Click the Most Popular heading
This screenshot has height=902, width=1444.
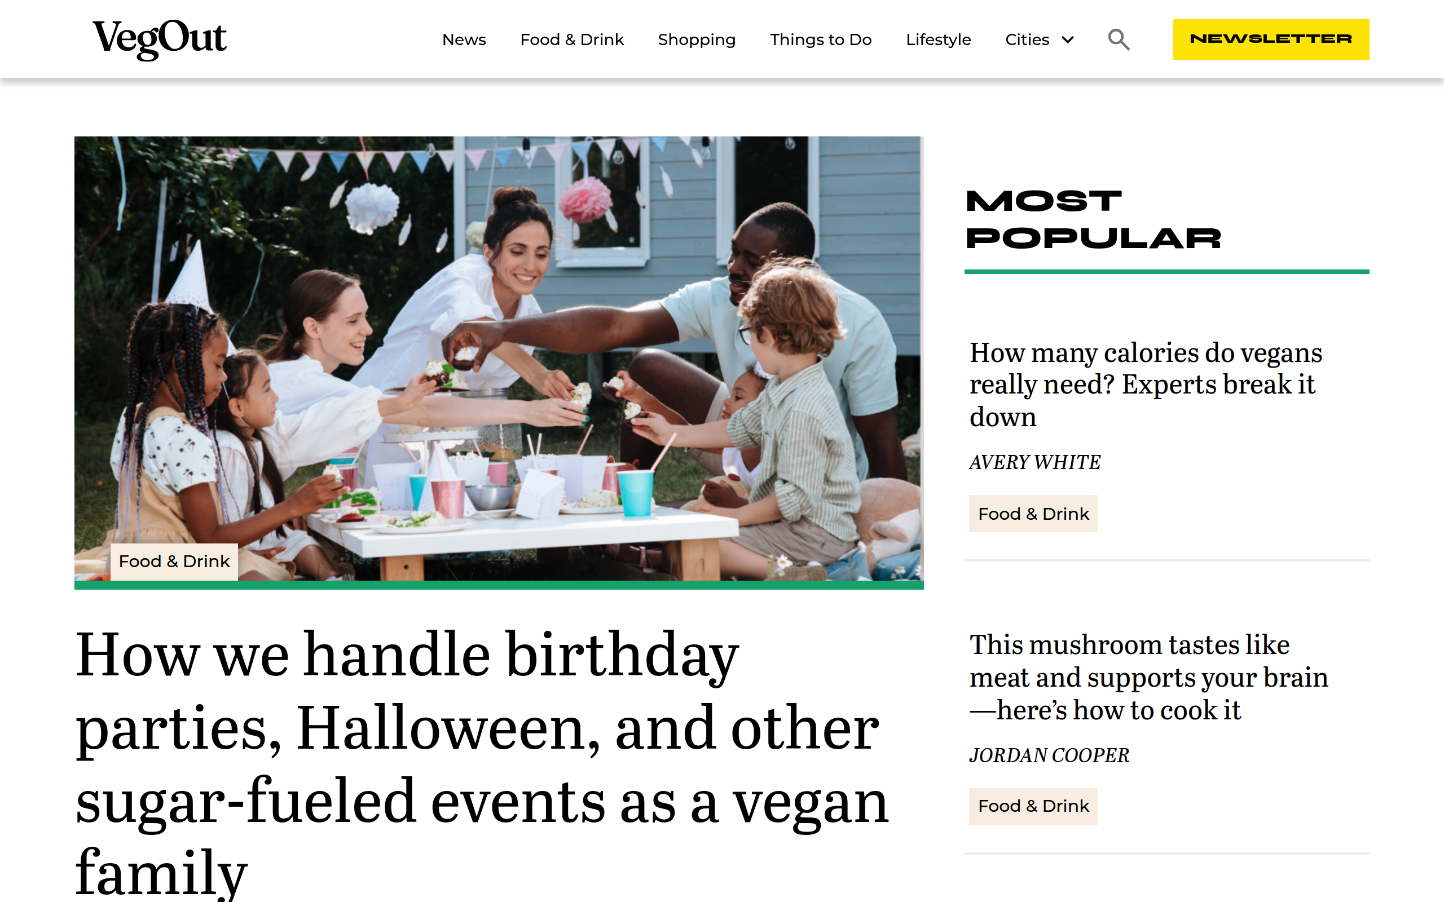1093,219
